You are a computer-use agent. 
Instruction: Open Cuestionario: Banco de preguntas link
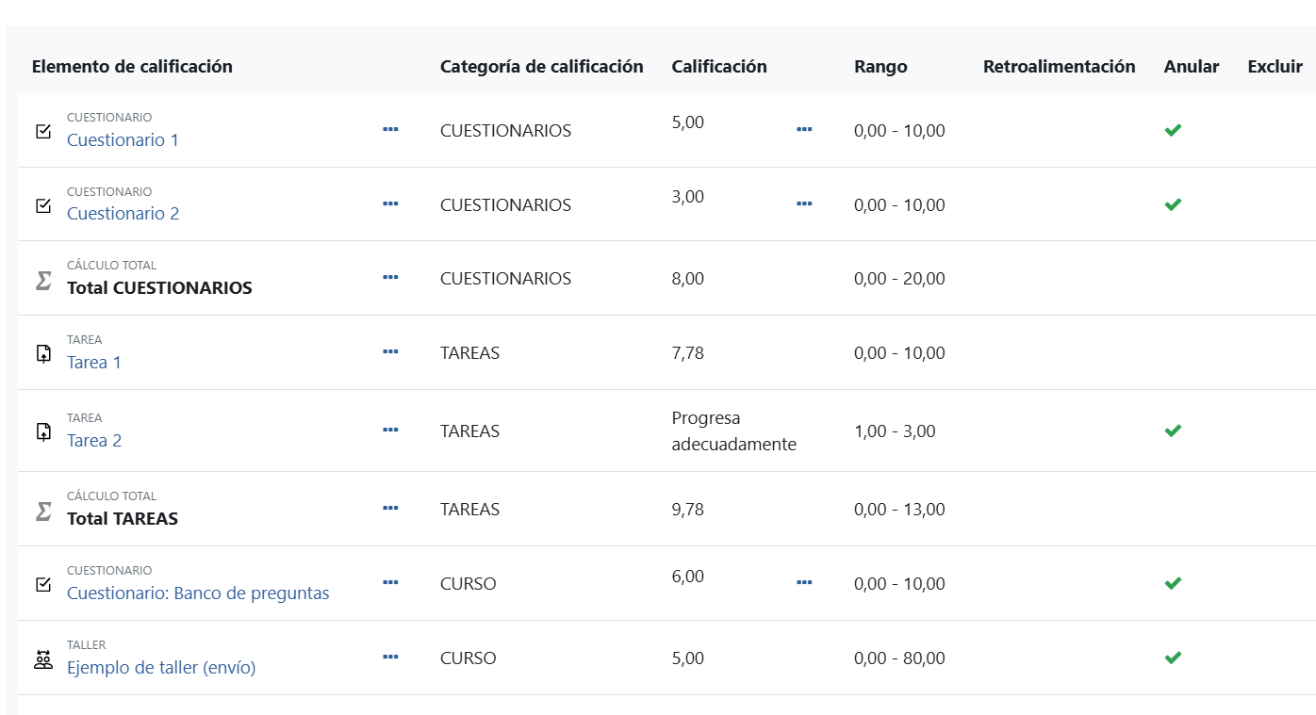(x=198, y=593)
